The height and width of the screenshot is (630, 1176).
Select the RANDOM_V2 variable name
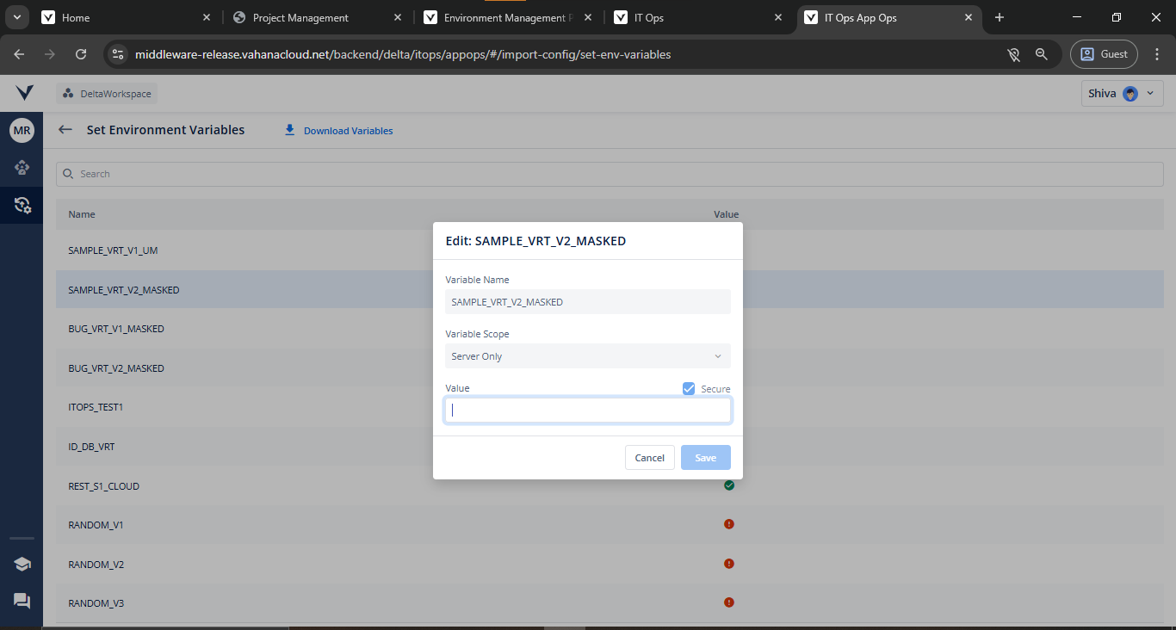click(96, 565)
